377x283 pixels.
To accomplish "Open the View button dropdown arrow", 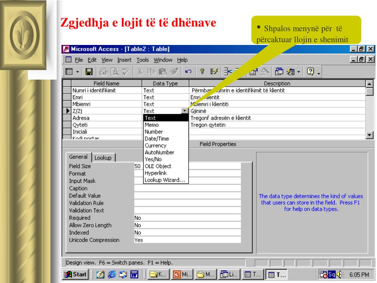I will coord(77,72).
